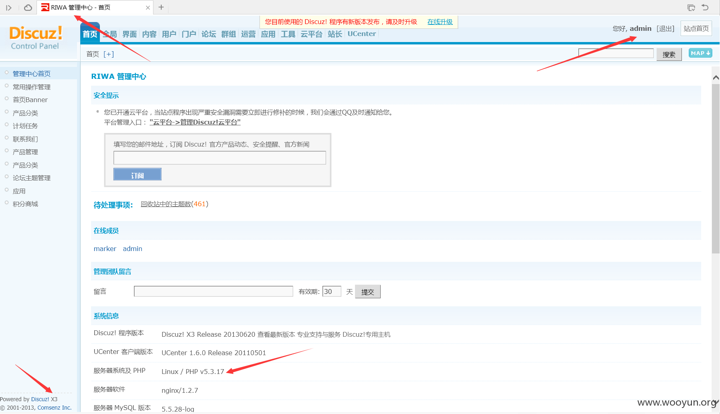Select 管理中心首页 in the sidebar
This screenshot has height=414, width=720.
[x=32, y=74]
